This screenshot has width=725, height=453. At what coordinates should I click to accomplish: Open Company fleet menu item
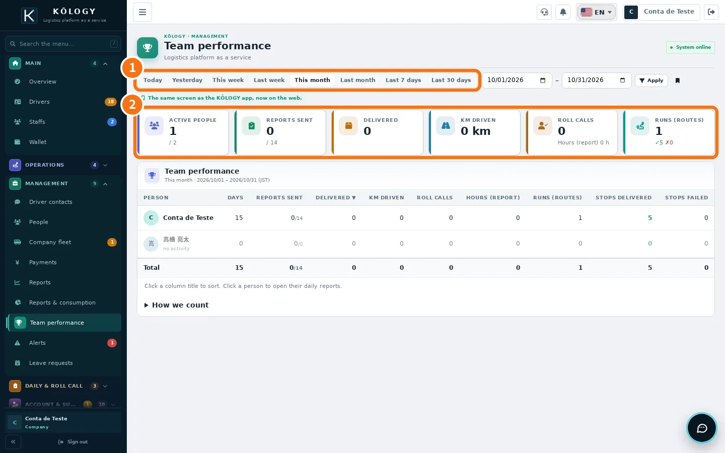click(x=64, y=242)
